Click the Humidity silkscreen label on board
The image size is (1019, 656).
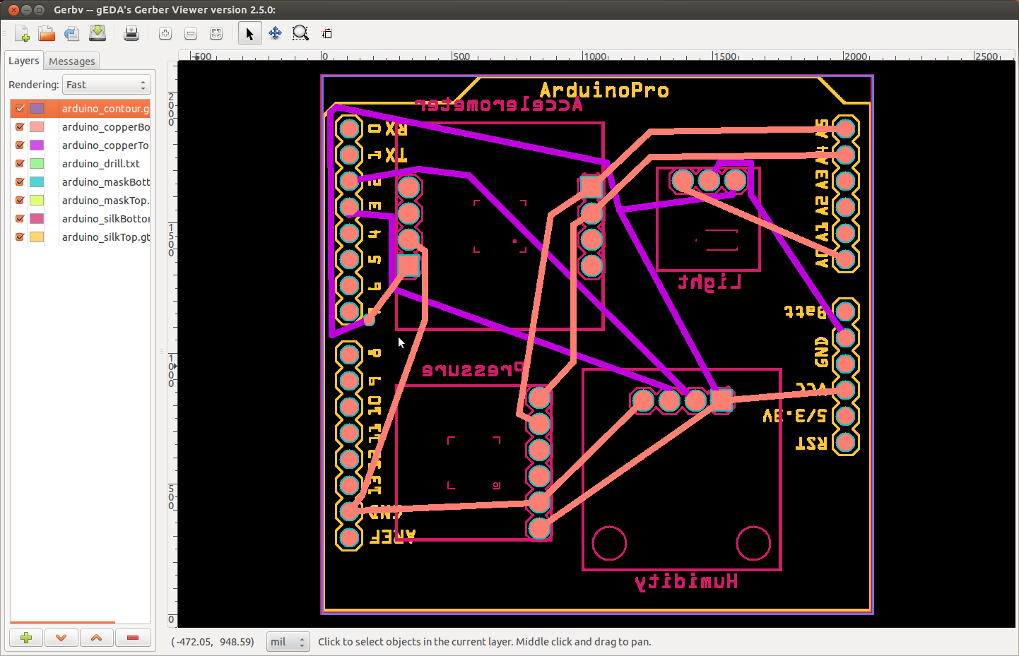tap(686, 582)
